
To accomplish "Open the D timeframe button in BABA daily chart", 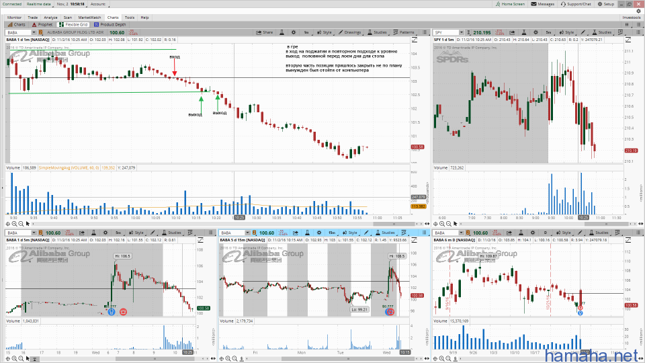I will click(x=546, y=233).
